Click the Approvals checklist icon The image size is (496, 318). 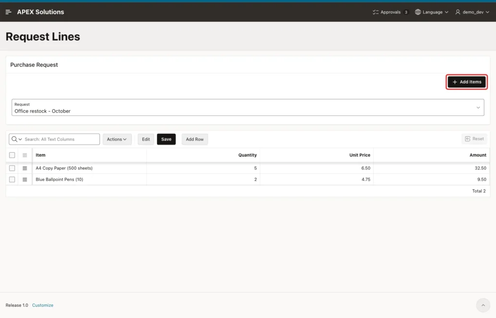(x=375, y=12)
